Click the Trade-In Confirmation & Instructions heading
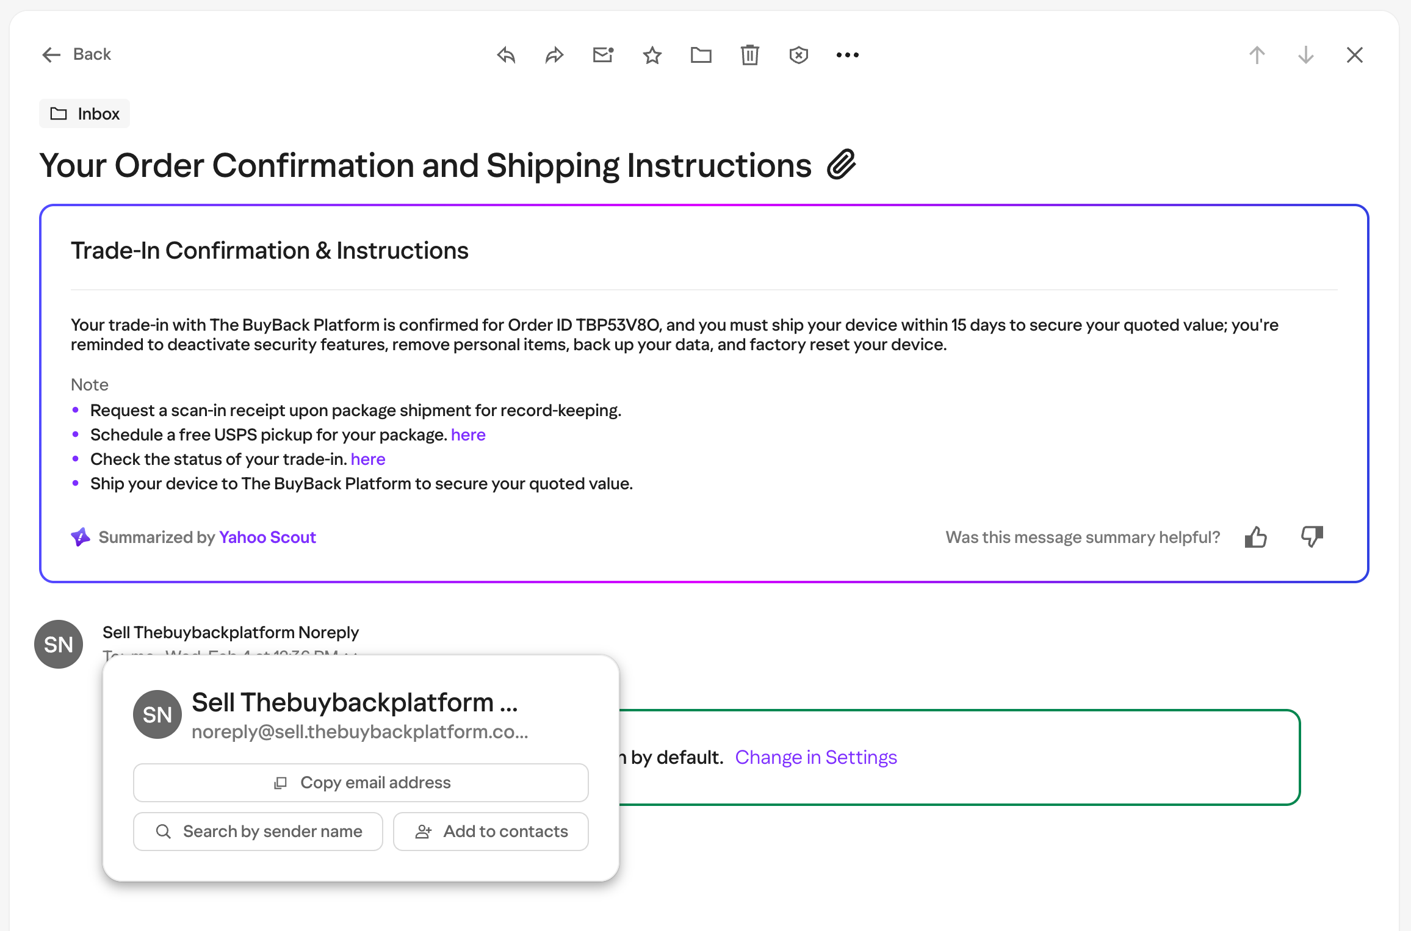The image size is (1411, 931). pyautogui.click(x=270, y=250)
